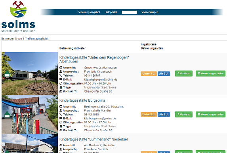Open the Kindertagesstätte "Lummerland" Niederbiel link
The height and width of the screenshot is (153, 227).
click(x=93, y=139)
